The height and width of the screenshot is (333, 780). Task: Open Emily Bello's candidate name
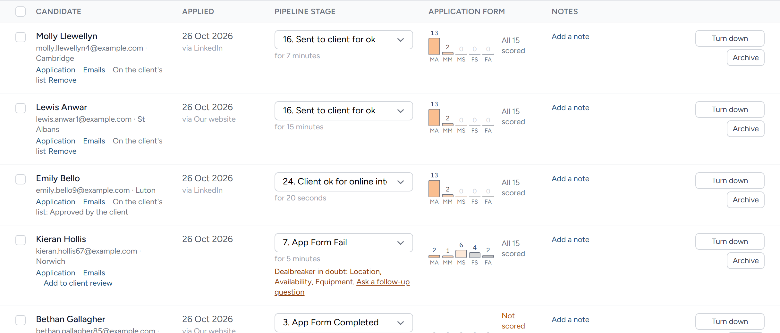pos(58,178)
